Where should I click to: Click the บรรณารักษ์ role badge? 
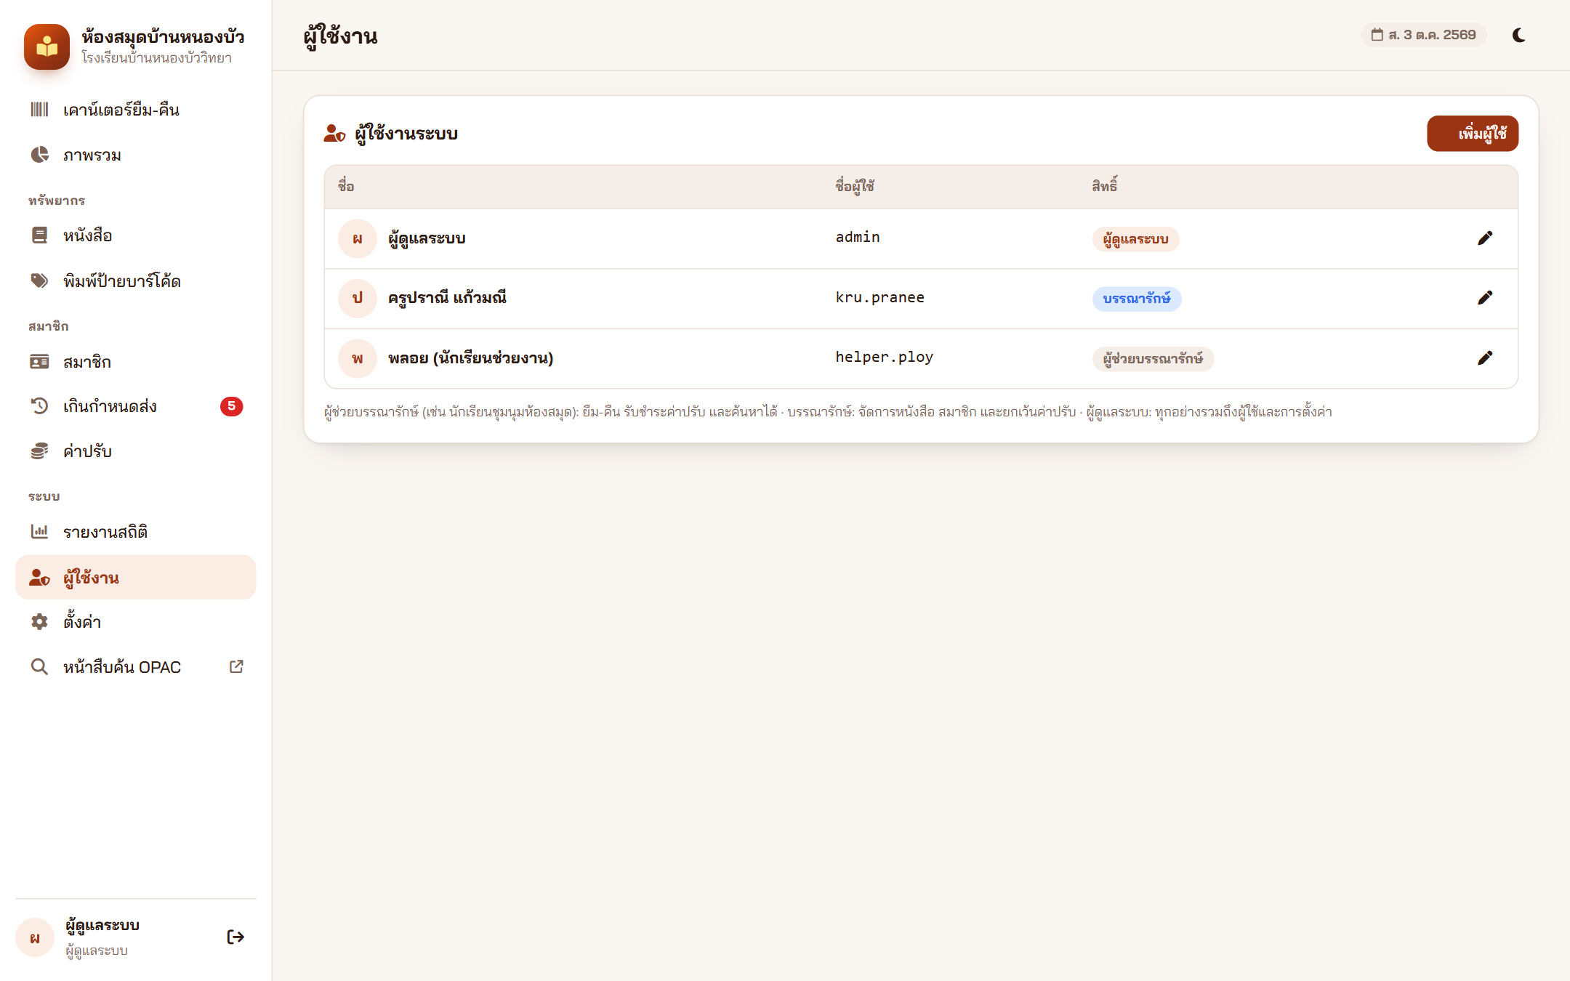coord(1137,299)
